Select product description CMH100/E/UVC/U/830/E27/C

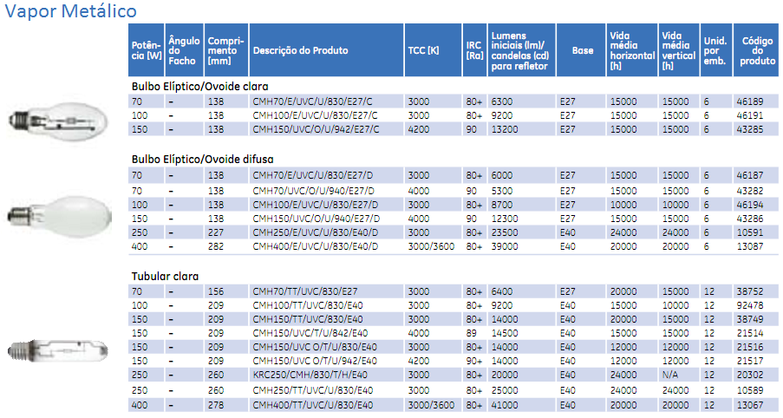tap(315, 115)
